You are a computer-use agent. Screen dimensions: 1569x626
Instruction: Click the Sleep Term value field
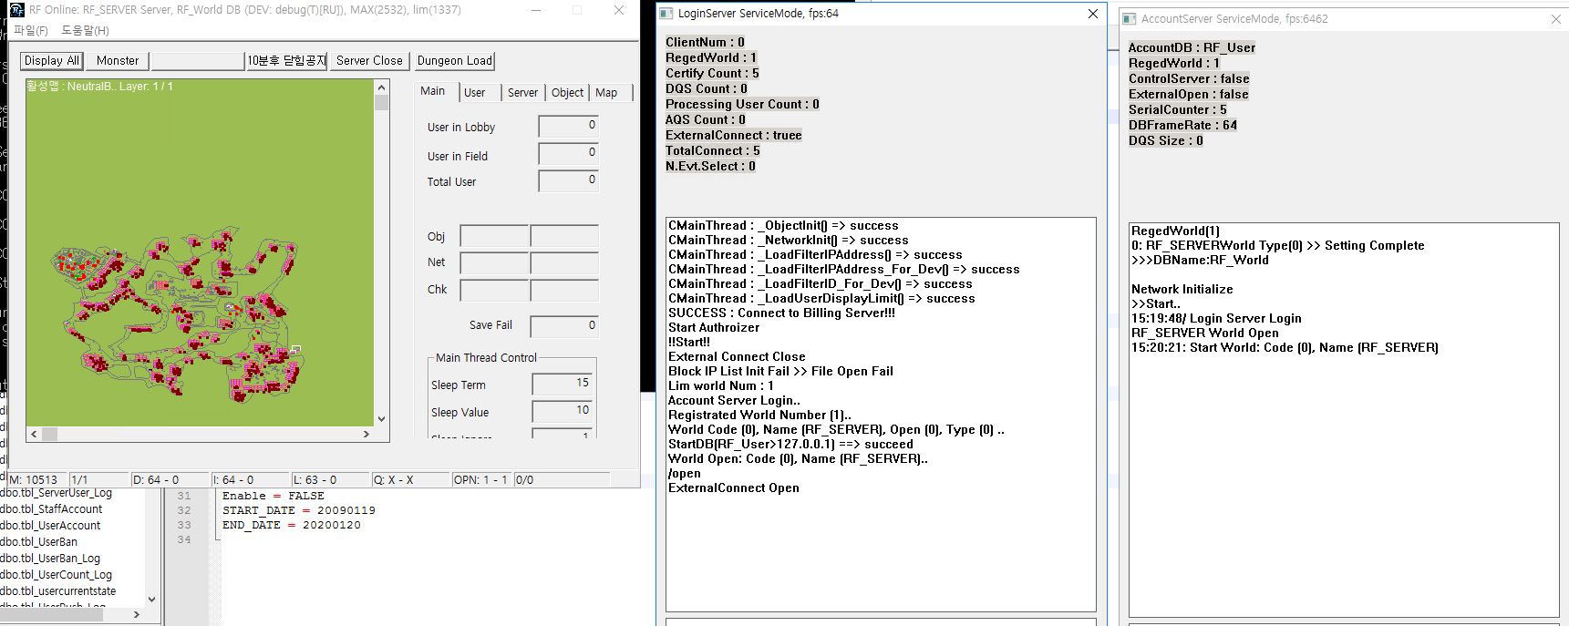click(563, 385)
